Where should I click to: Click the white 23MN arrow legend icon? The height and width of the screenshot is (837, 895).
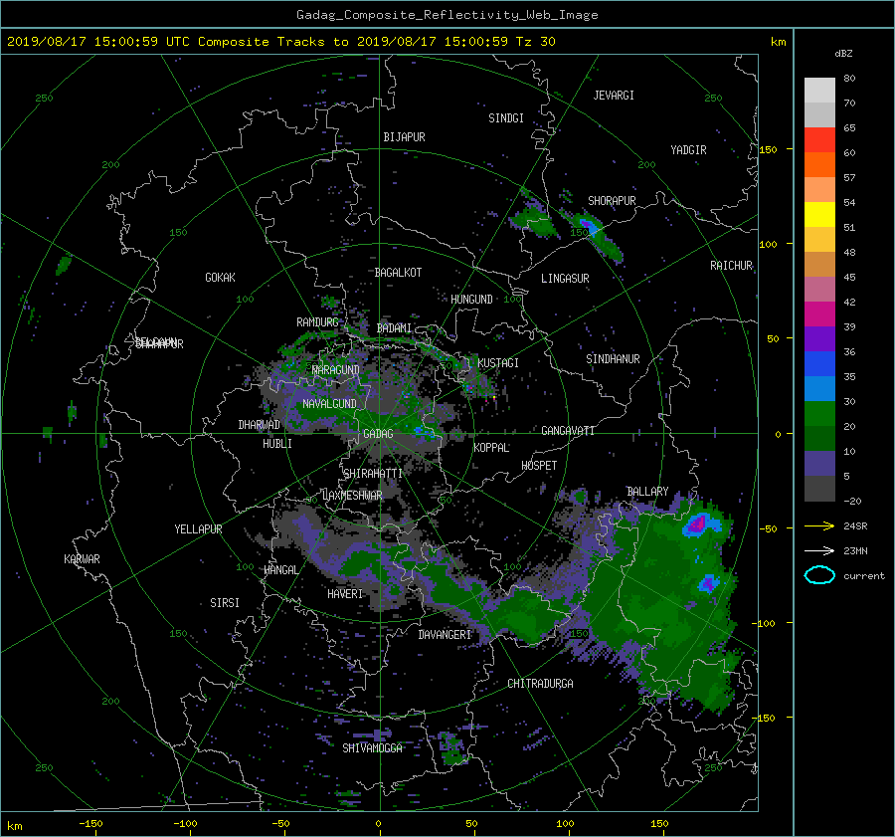coord(819,550)
